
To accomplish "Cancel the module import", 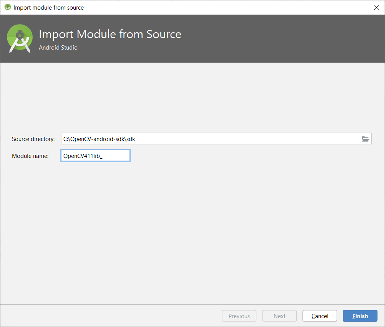I will click(320, 316).
